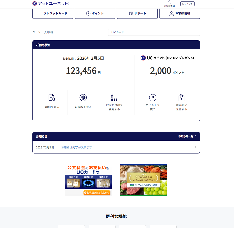Select the サポート menu tab
Image resolution: width=234 pixels, height=228 pixels.
(137, 13)
